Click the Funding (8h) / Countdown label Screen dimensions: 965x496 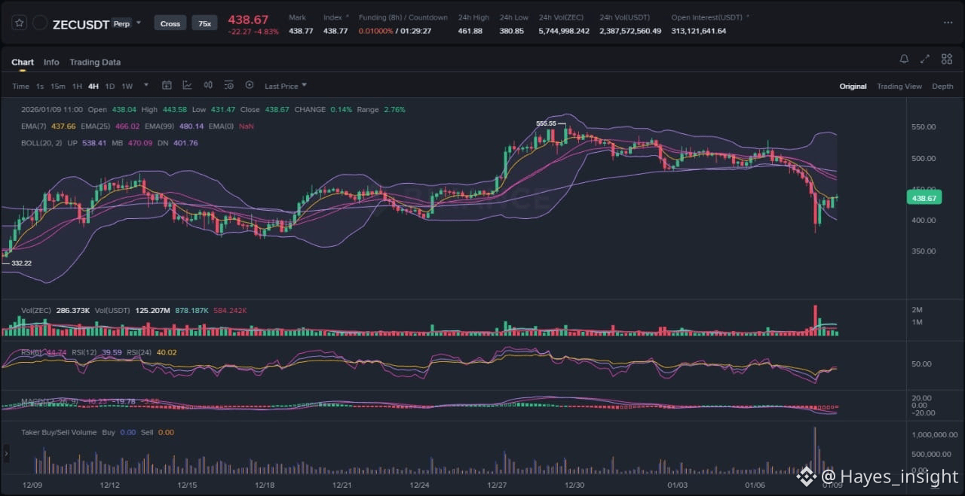[403, 17]
